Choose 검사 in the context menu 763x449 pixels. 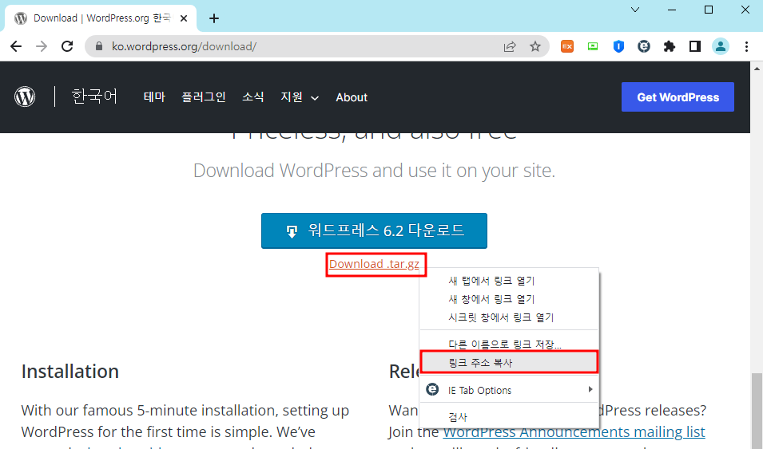508,417
